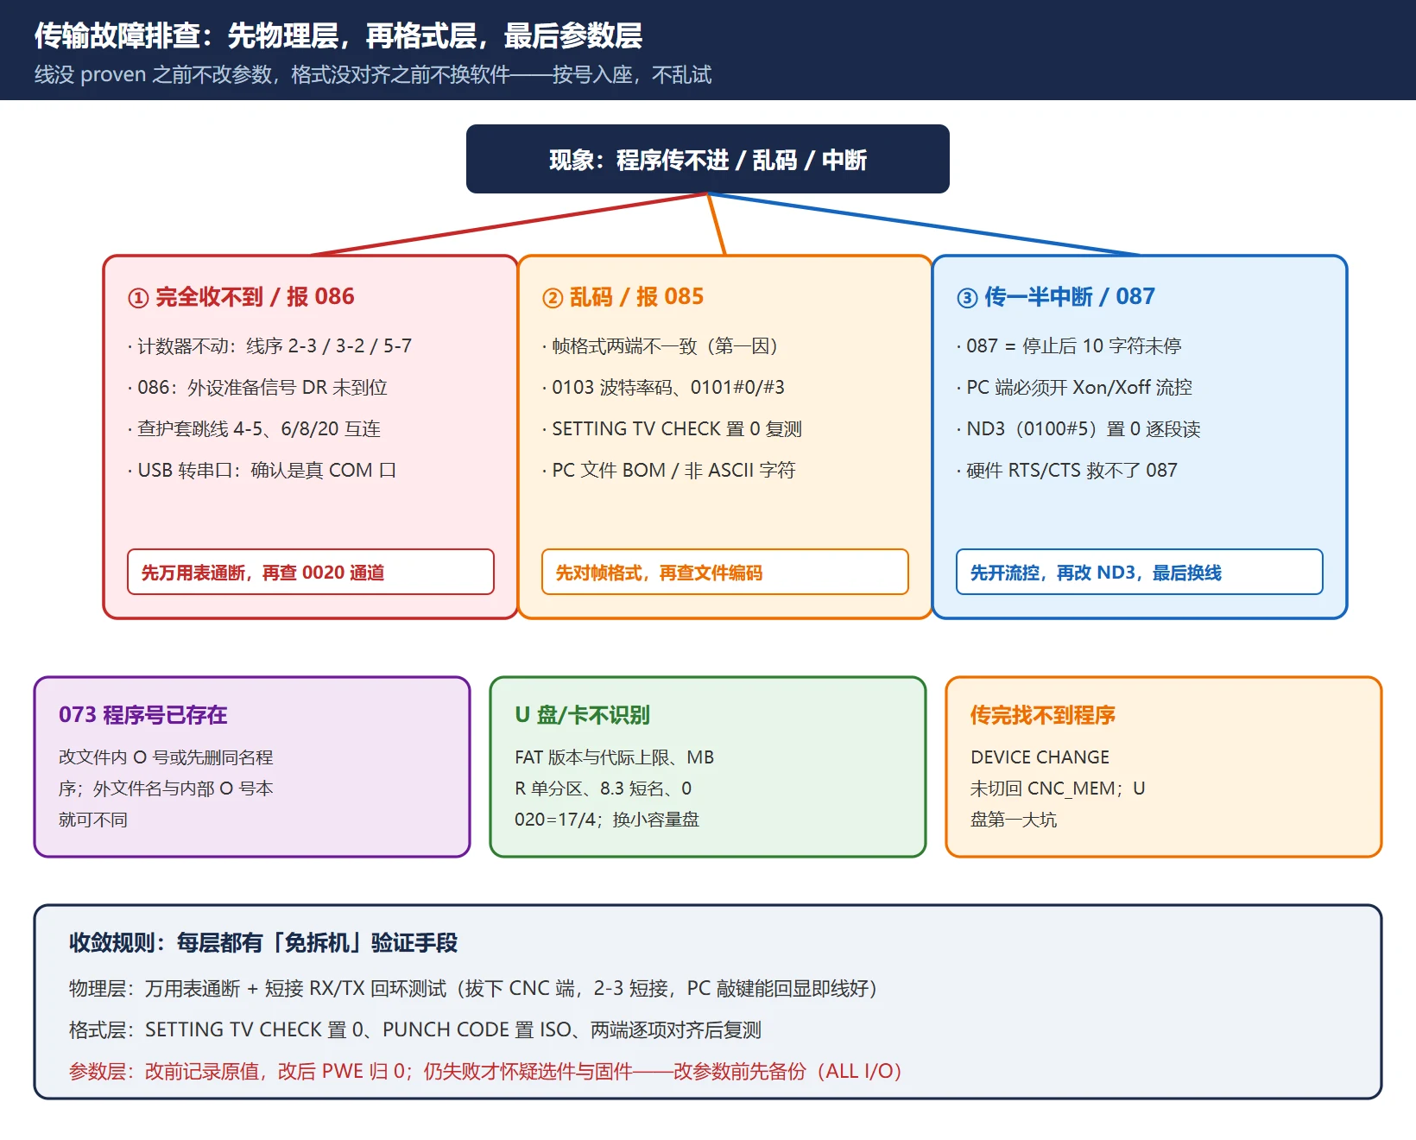1416x1140 pixels.
Task: Select the green heading "U 盘/卡不识别"
Action: point(582,715)
